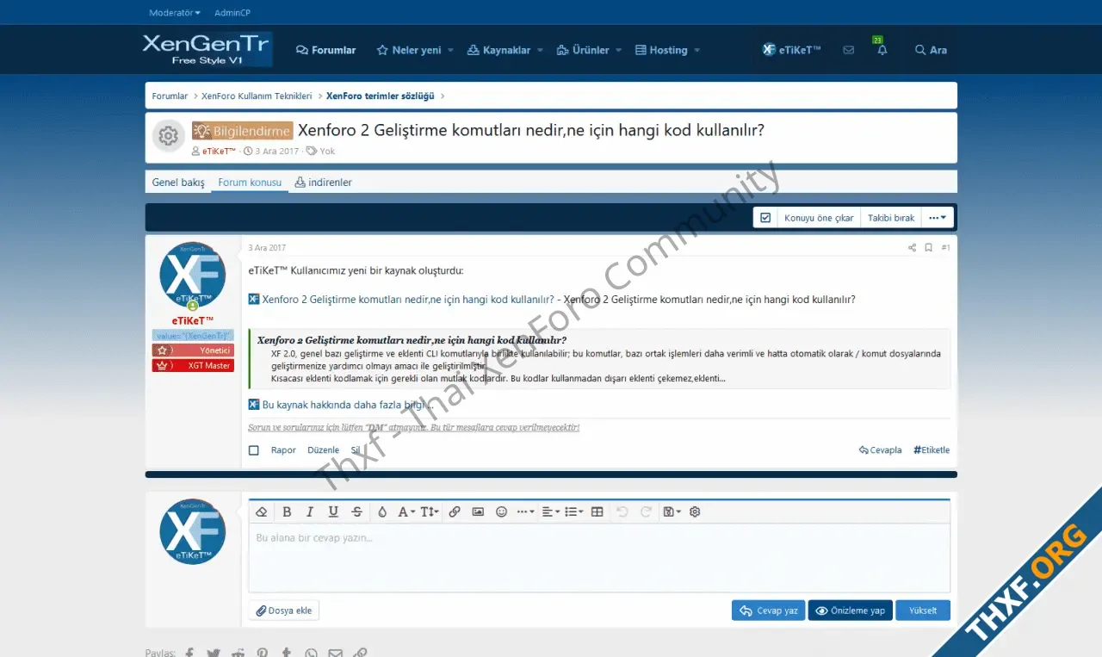
Task: Click the Bilgilendirme prefix label
Action: click(x=242, y=131)
